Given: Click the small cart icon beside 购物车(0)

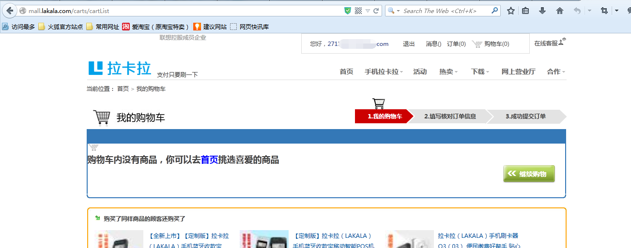Looking at the screenshot, I should tap(477, 44).
